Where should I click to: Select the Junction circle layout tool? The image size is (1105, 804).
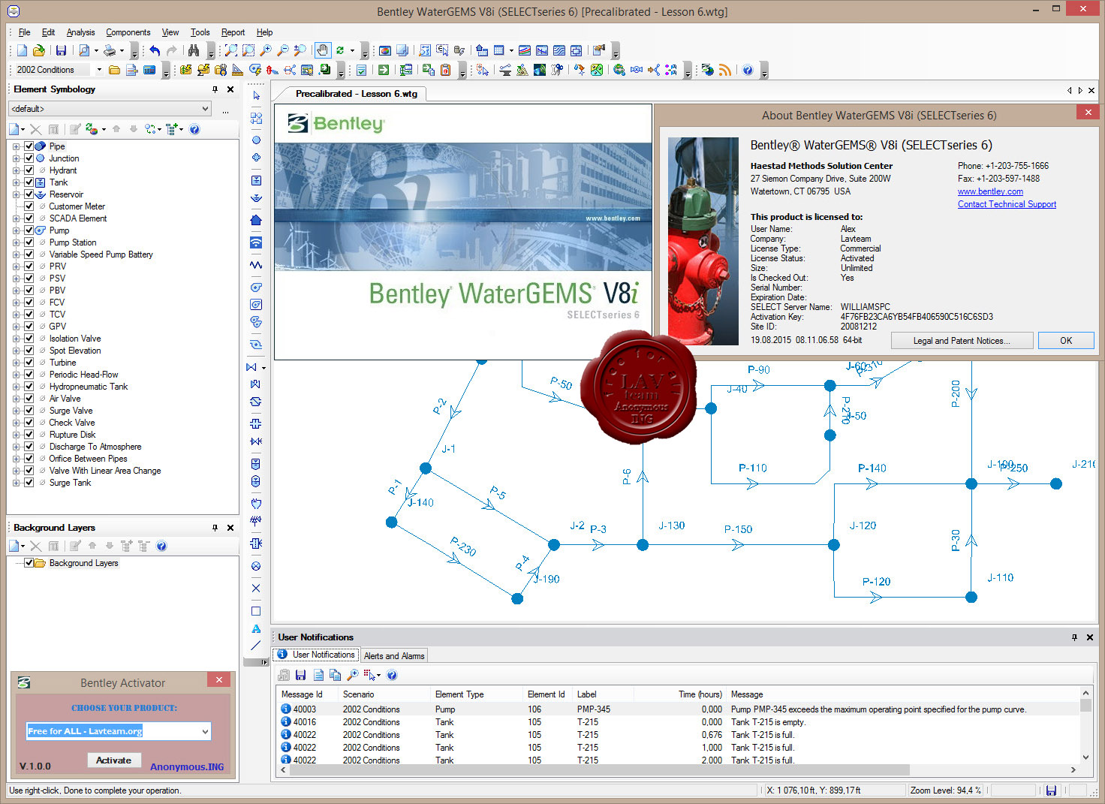[256, 140]
